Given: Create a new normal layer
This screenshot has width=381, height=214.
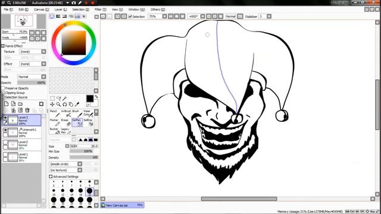Looking at the screenshot, I should (7, 104).
